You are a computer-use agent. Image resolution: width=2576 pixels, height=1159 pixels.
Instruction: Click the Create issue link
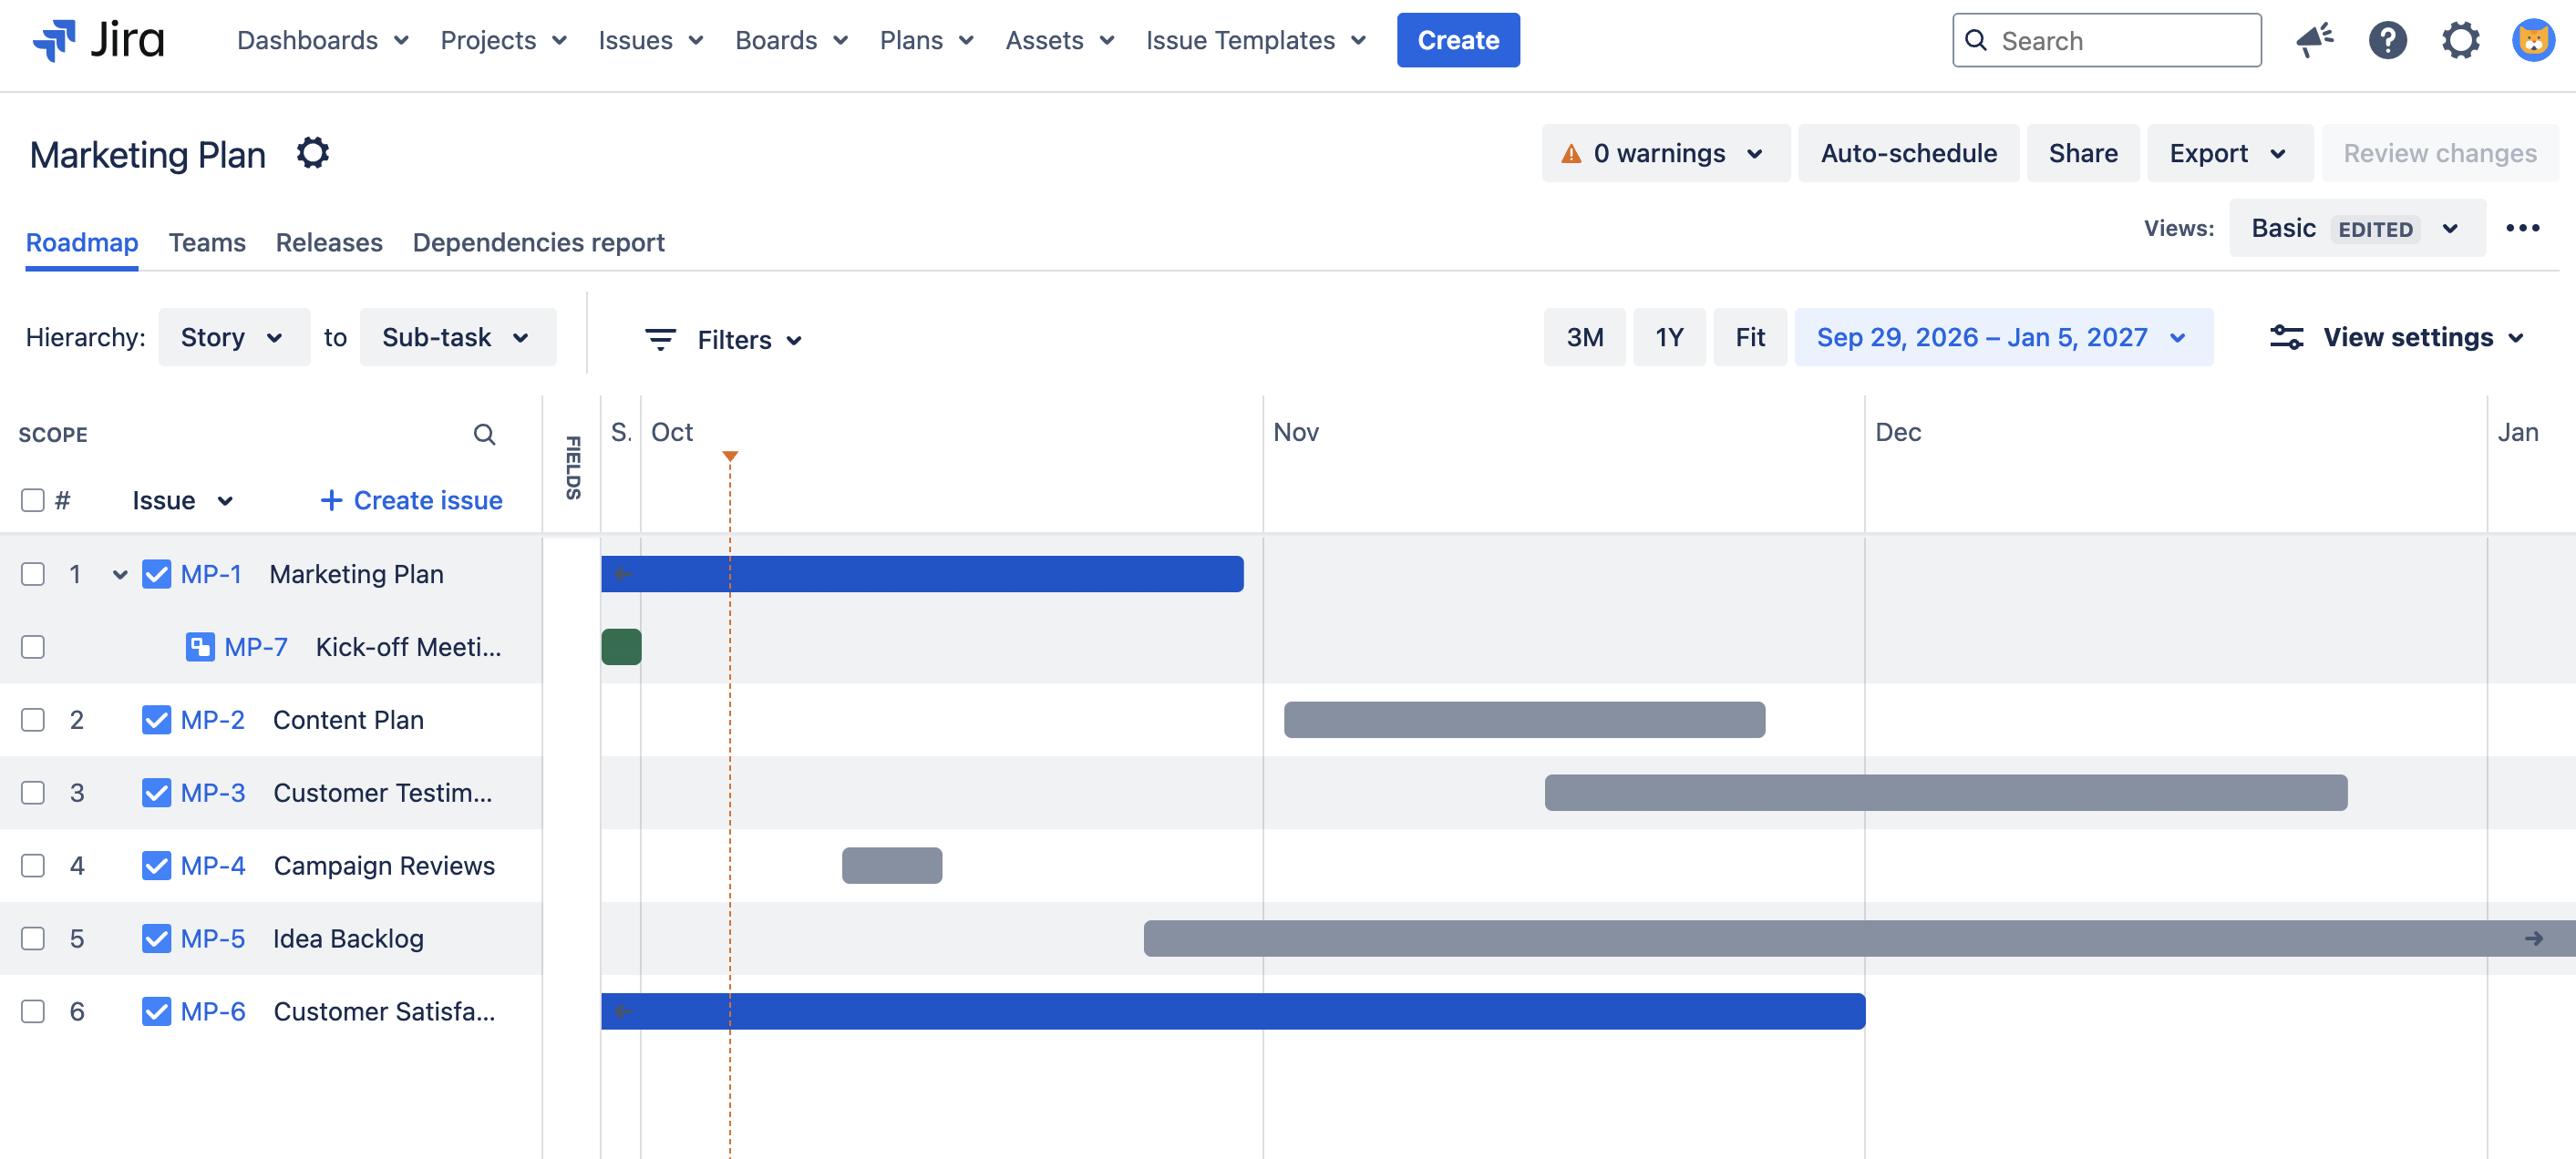click(x=411, y=500)
